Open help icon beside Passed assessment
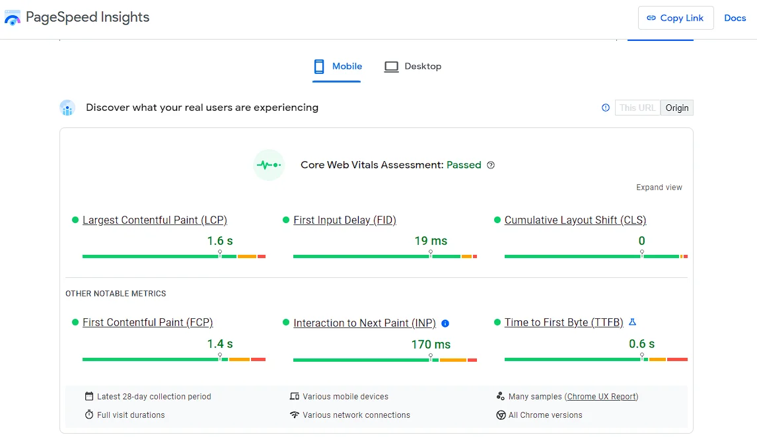757x437 pixels. 491,165
